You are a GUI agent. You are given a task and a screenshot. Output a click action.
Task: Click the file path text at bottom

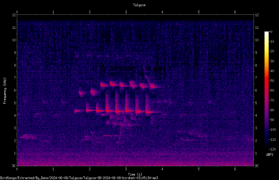pos(79,178)
